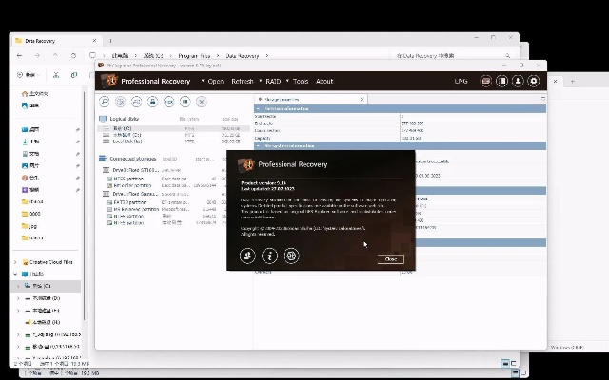Collapse the Partition information section
The image size is (609, 380).
tap(258, 108)
